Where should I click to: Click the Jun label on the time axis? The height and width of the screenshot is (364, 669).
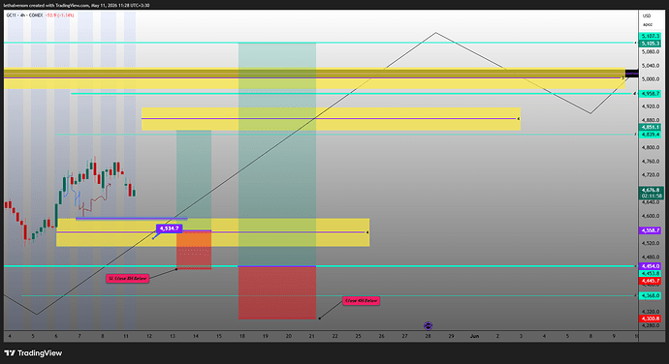[474, 336]
